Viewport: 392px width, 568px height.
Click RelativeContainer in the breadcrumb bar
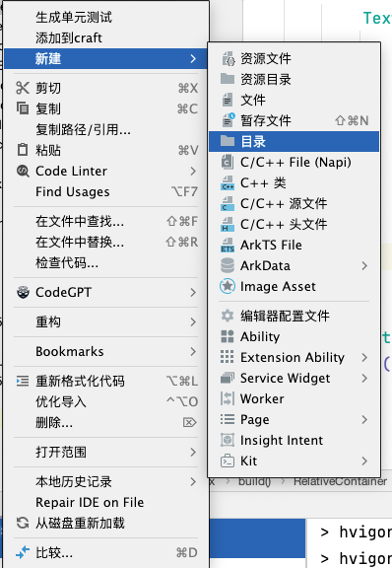click(x=340, y=481)
